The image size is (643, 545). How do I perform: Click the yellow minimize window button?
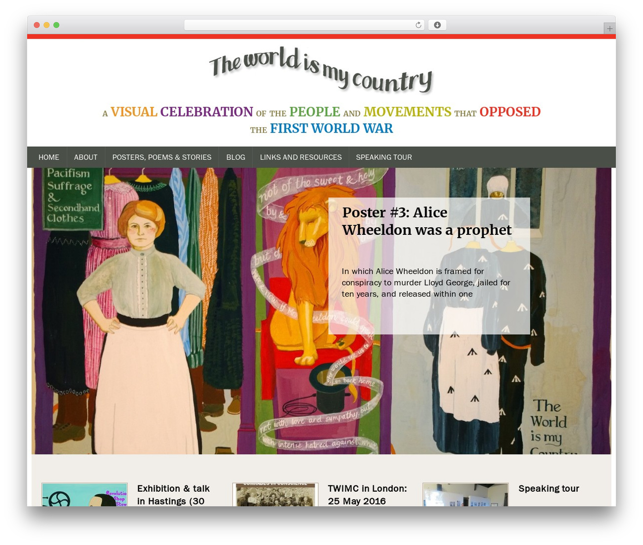coord(46,25)
